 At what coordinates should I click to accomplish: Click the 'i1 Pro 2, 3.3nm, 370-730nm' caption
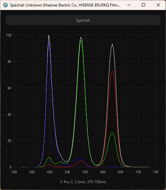(83, 182)
